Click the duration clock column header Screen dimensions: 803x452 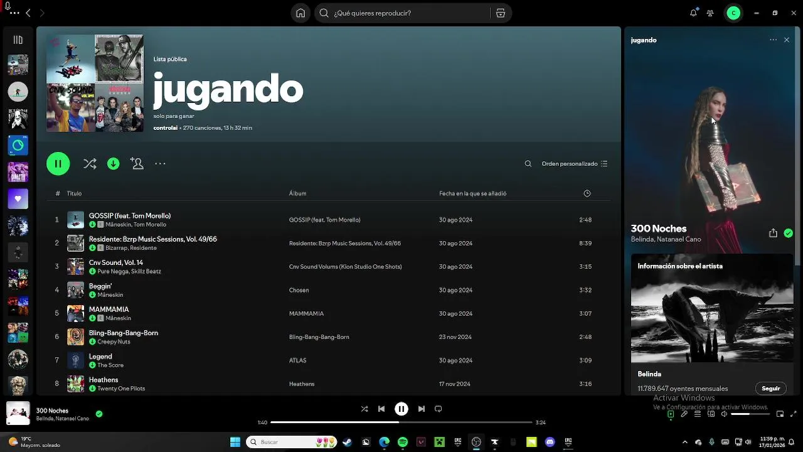tap(587, 193)
